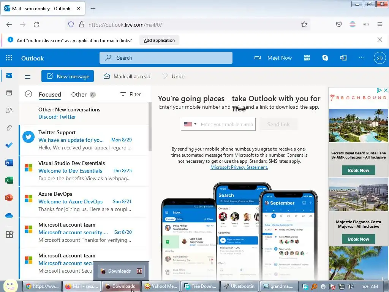The height and width of the screenshot is (292, 389).
Task: Open the Twitter Support email
Action: click(x=84, y=140)
